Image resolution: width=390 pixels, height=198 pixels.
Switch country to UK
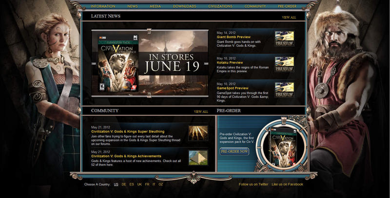tap(139, 184)
